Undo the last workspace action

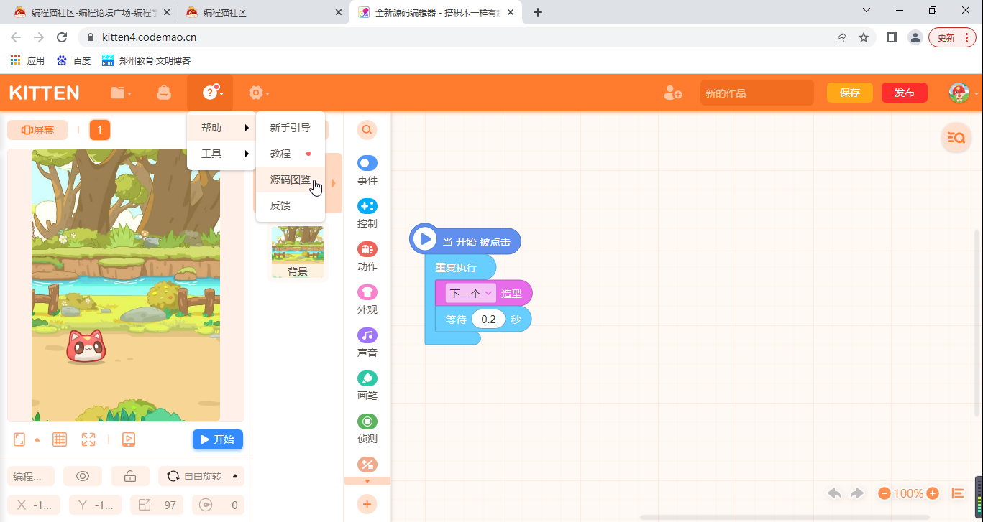point(834,493)
